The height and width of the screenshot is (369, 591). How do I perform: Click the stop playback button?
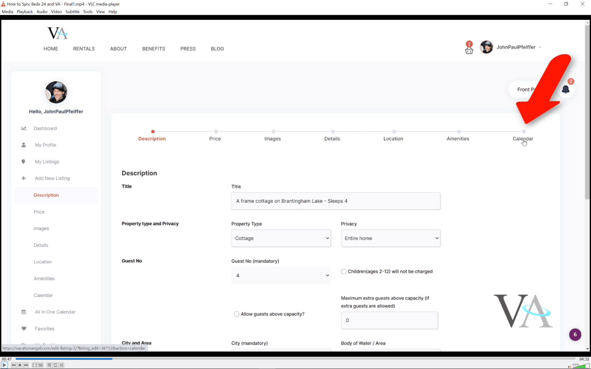click(20, 365)
